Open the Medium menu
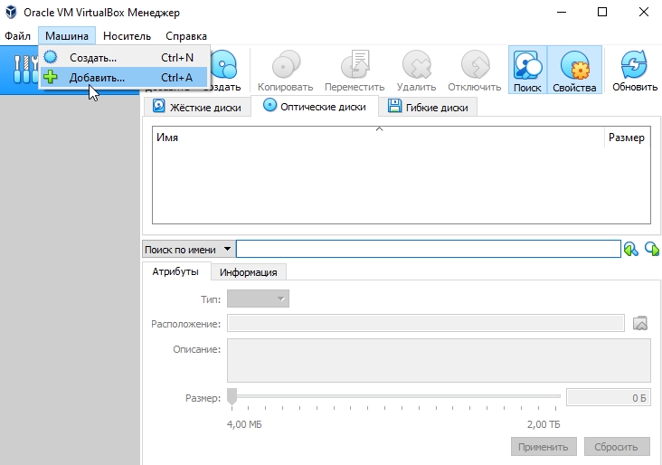Screen dimensions: 662x465 (127, 36)
